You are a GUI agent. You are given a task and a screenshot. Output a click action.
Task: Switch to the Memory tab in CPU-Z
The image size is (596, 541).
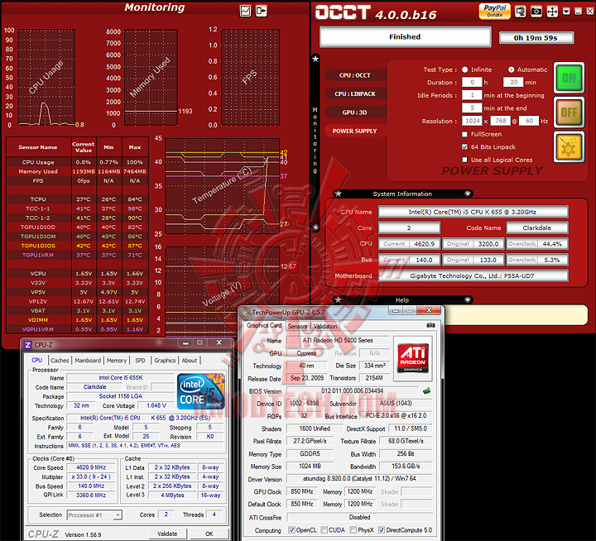click(117, 360)
